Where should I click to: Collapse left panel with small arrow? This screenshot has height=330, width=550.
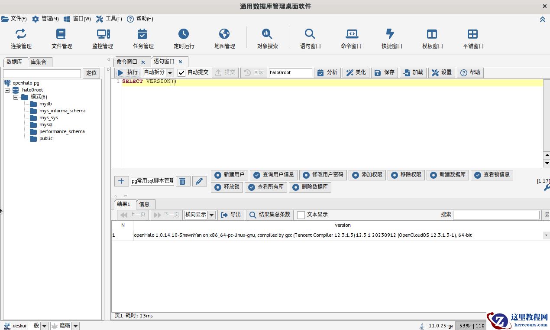[108, 59]
